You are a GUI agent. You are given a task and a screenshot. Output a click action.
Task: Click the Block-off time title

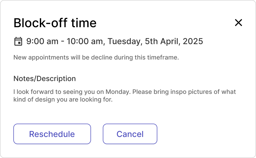pos(55,23)
